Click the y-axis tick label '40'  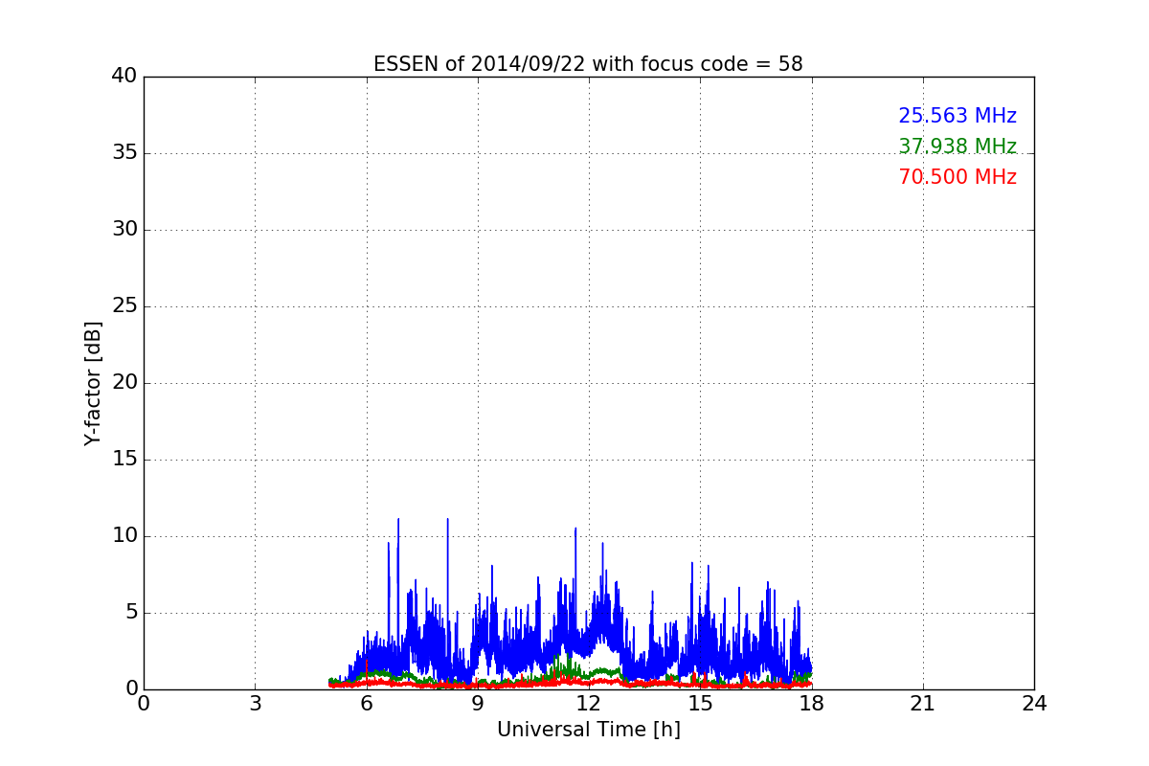pyautogui.click(x=124, y=77)
